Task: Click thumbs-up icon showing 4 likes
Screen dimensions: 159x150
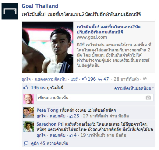Action: (71, 135)
